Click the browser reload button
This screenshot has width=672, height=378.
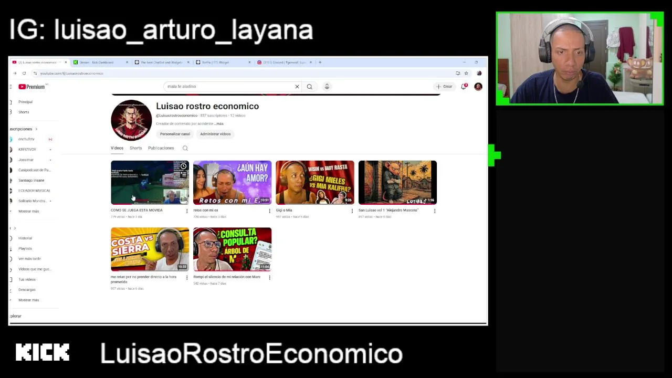[24, 73]
